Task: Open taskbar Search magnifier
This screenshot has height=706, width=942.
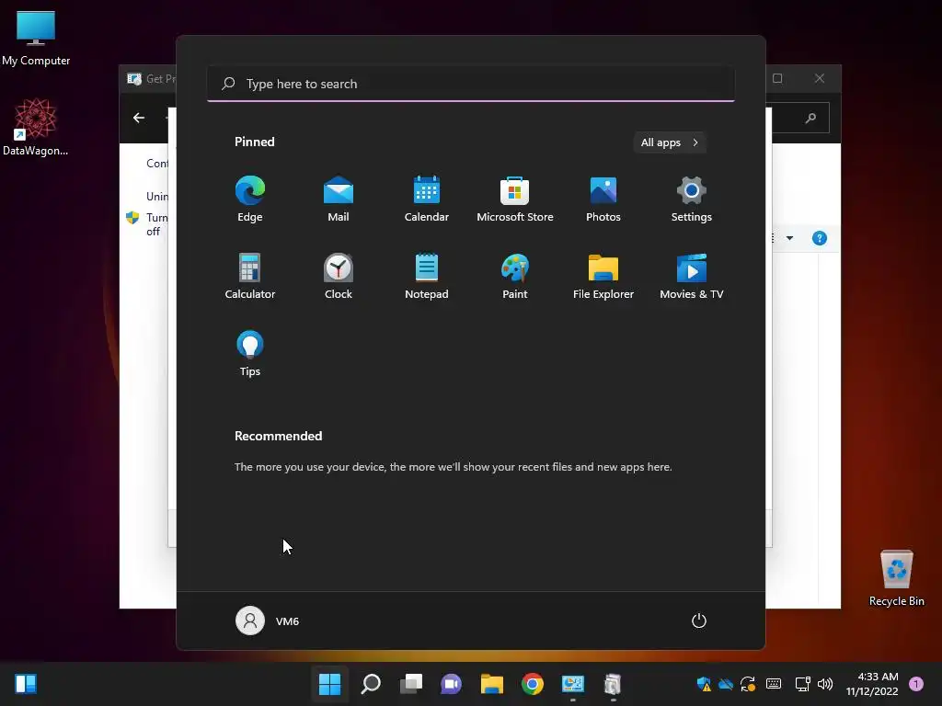Action: click(x=370, y=684)
